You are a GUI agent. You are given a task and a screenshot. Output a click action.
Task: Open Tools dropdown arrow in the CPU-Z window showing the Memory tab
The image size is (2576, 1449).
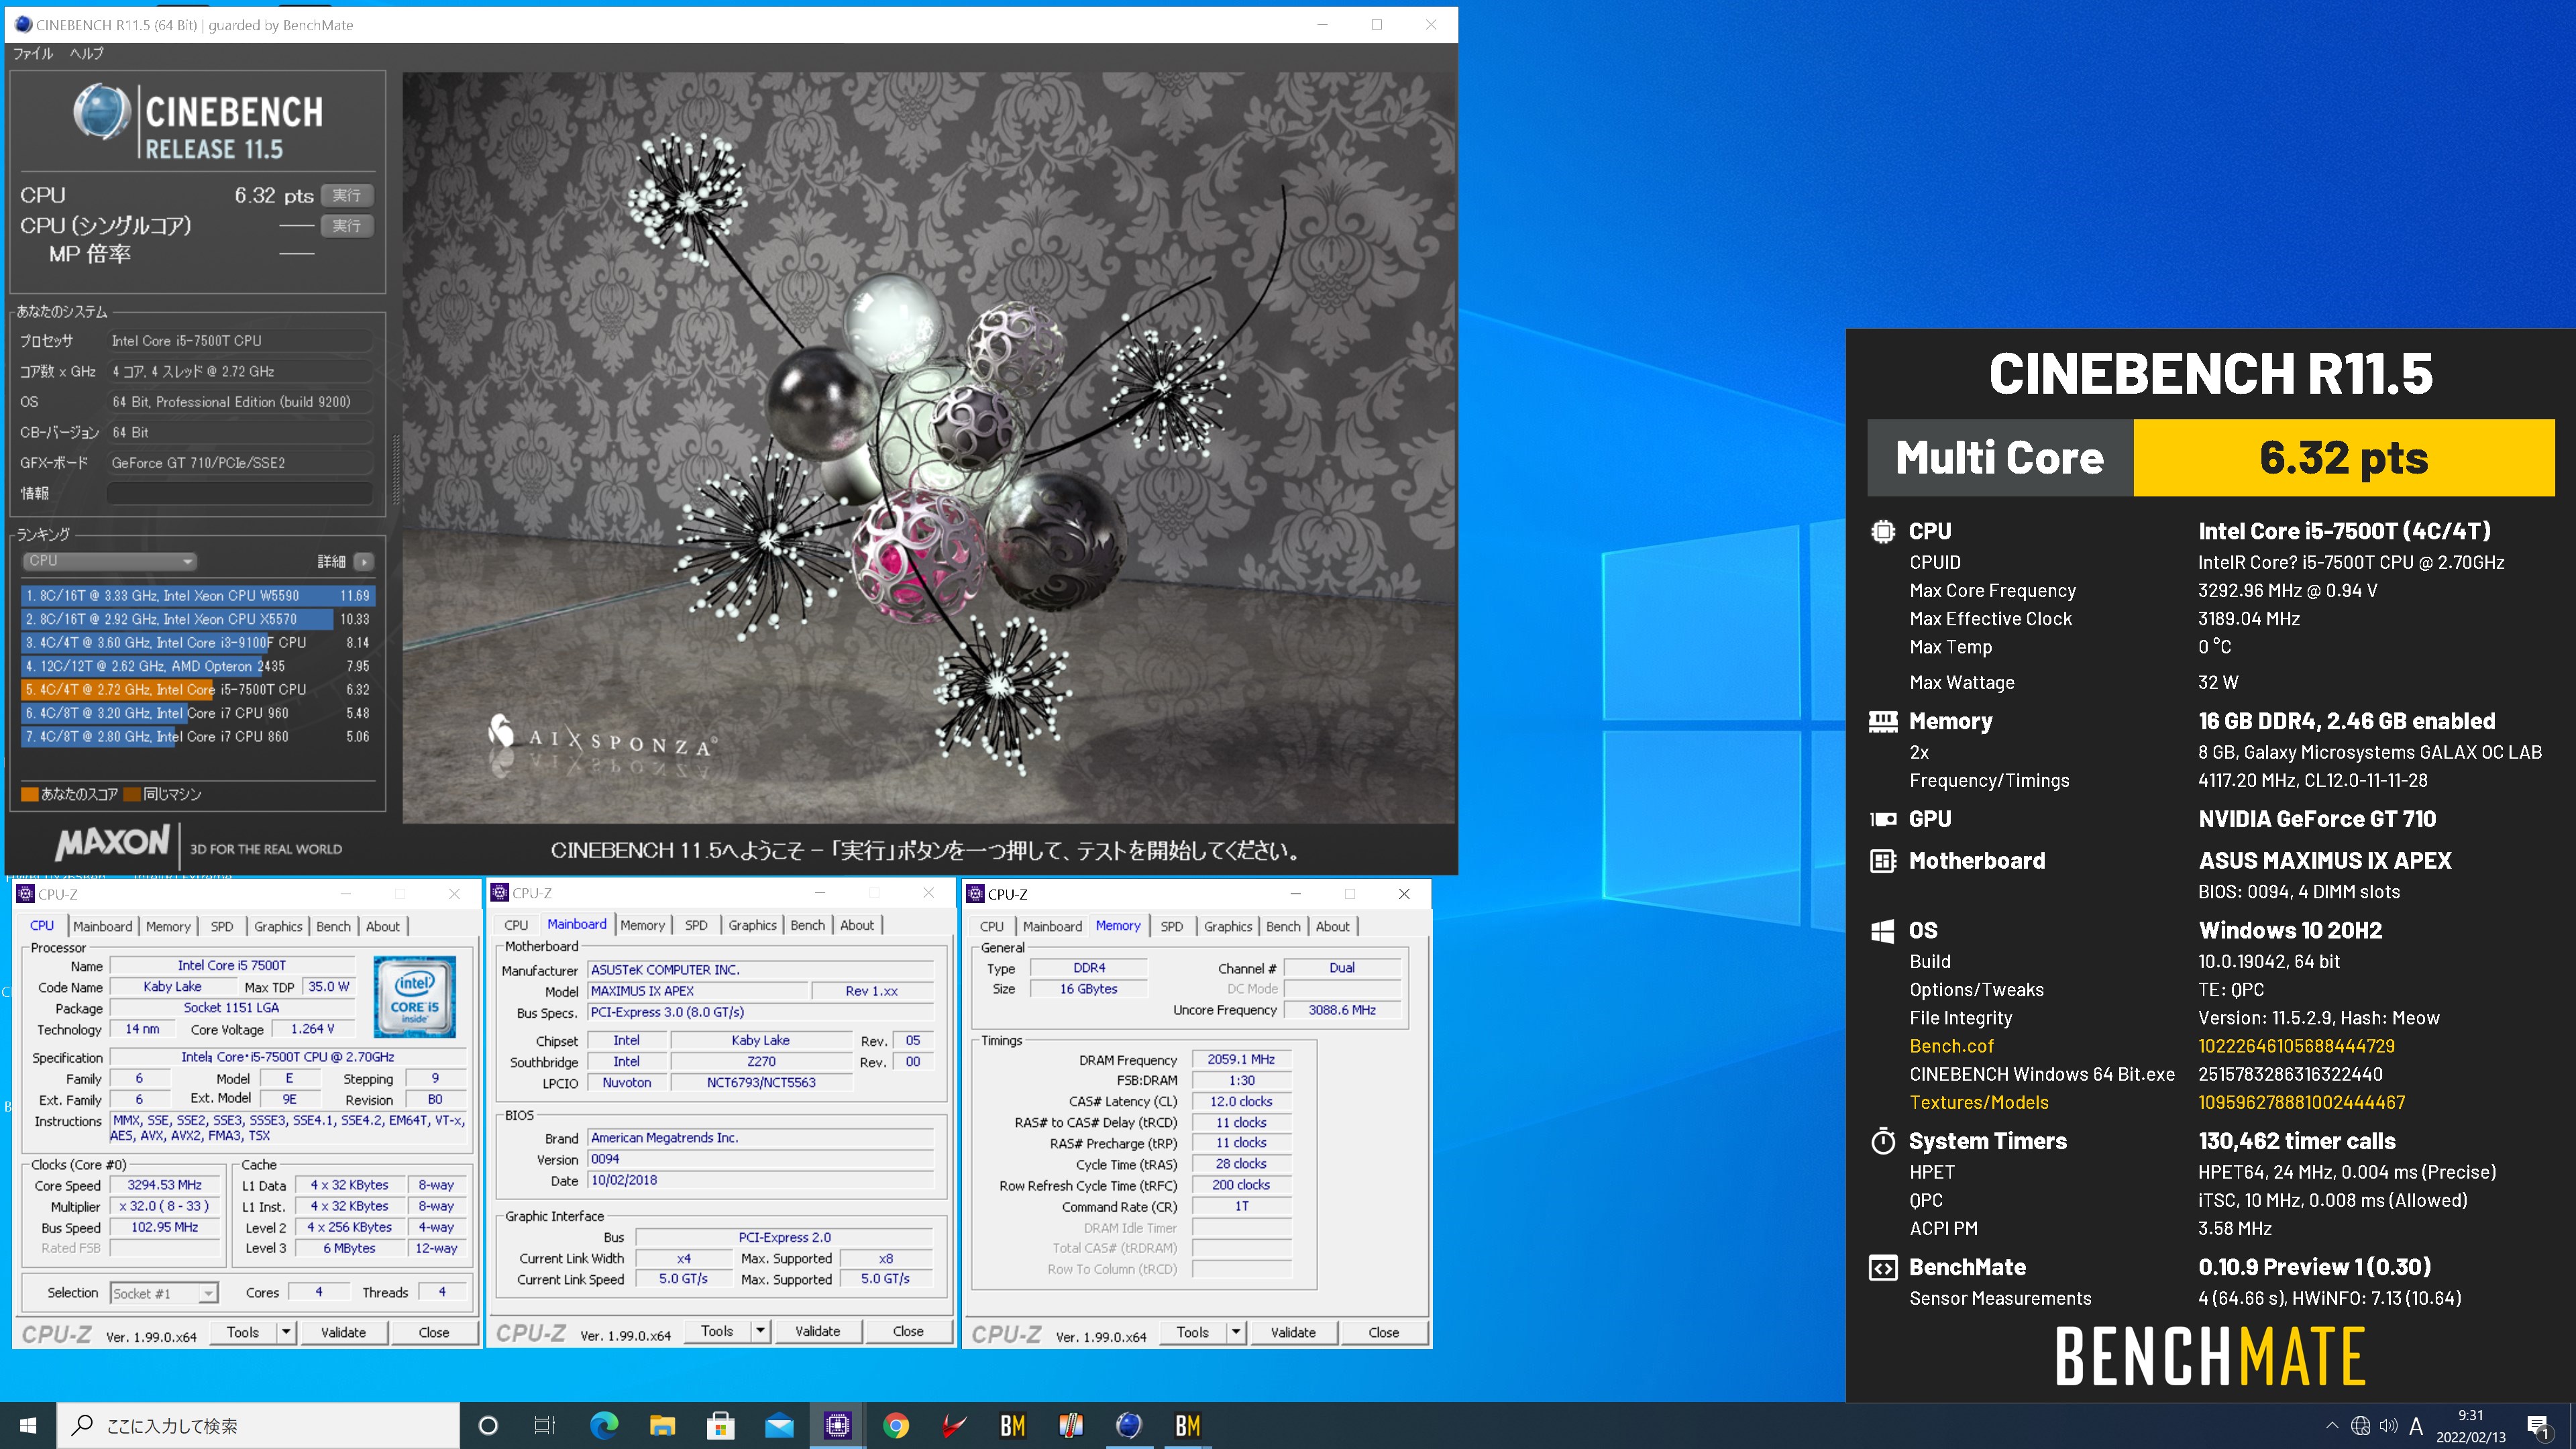click(x=1236, y=1332)
